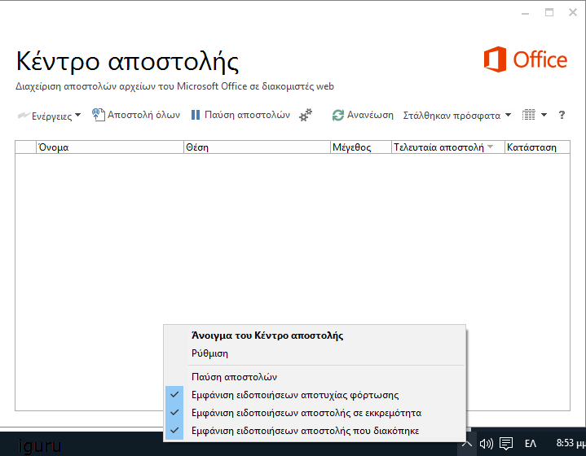Uncheck Εμφάνιση ειδοποιήσεων αποστολής σε εκκρεμότητα

point(315,413)
